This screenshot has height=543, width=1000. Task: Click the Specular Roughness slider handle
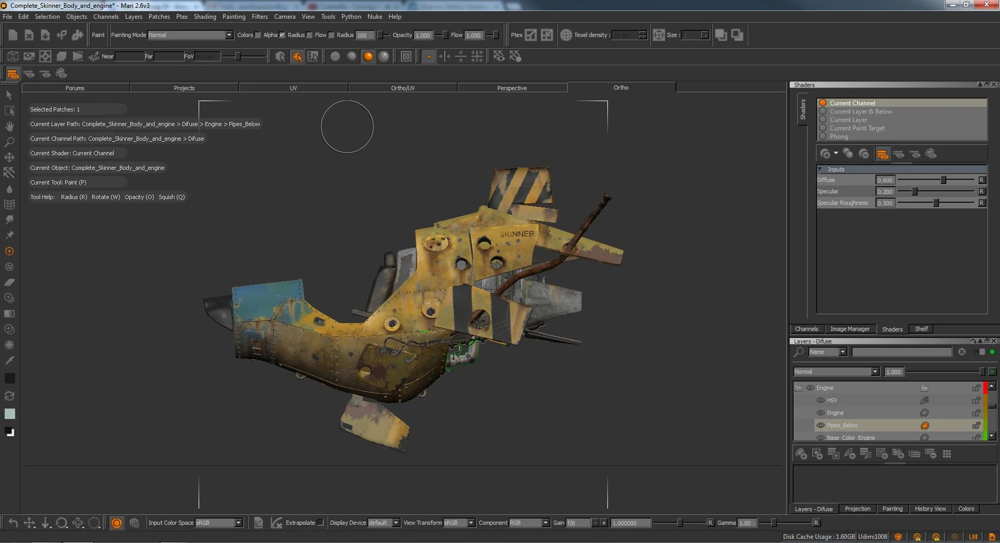[x=936, y=203]
